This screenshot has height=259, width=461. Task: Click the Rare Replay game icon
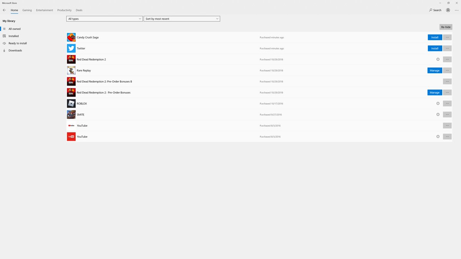coord(71,71)
